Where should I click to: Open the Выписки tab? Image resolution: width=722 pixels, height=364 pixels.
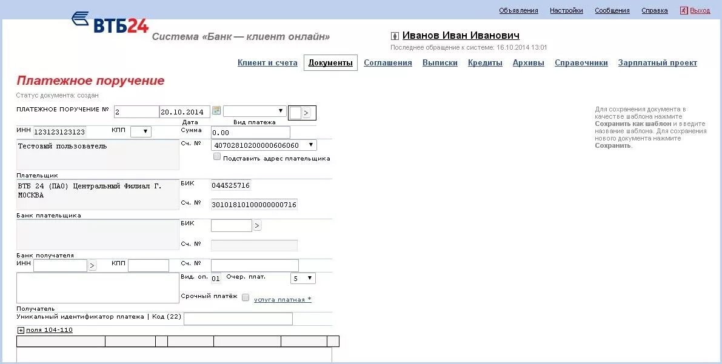tap(440, 62)
